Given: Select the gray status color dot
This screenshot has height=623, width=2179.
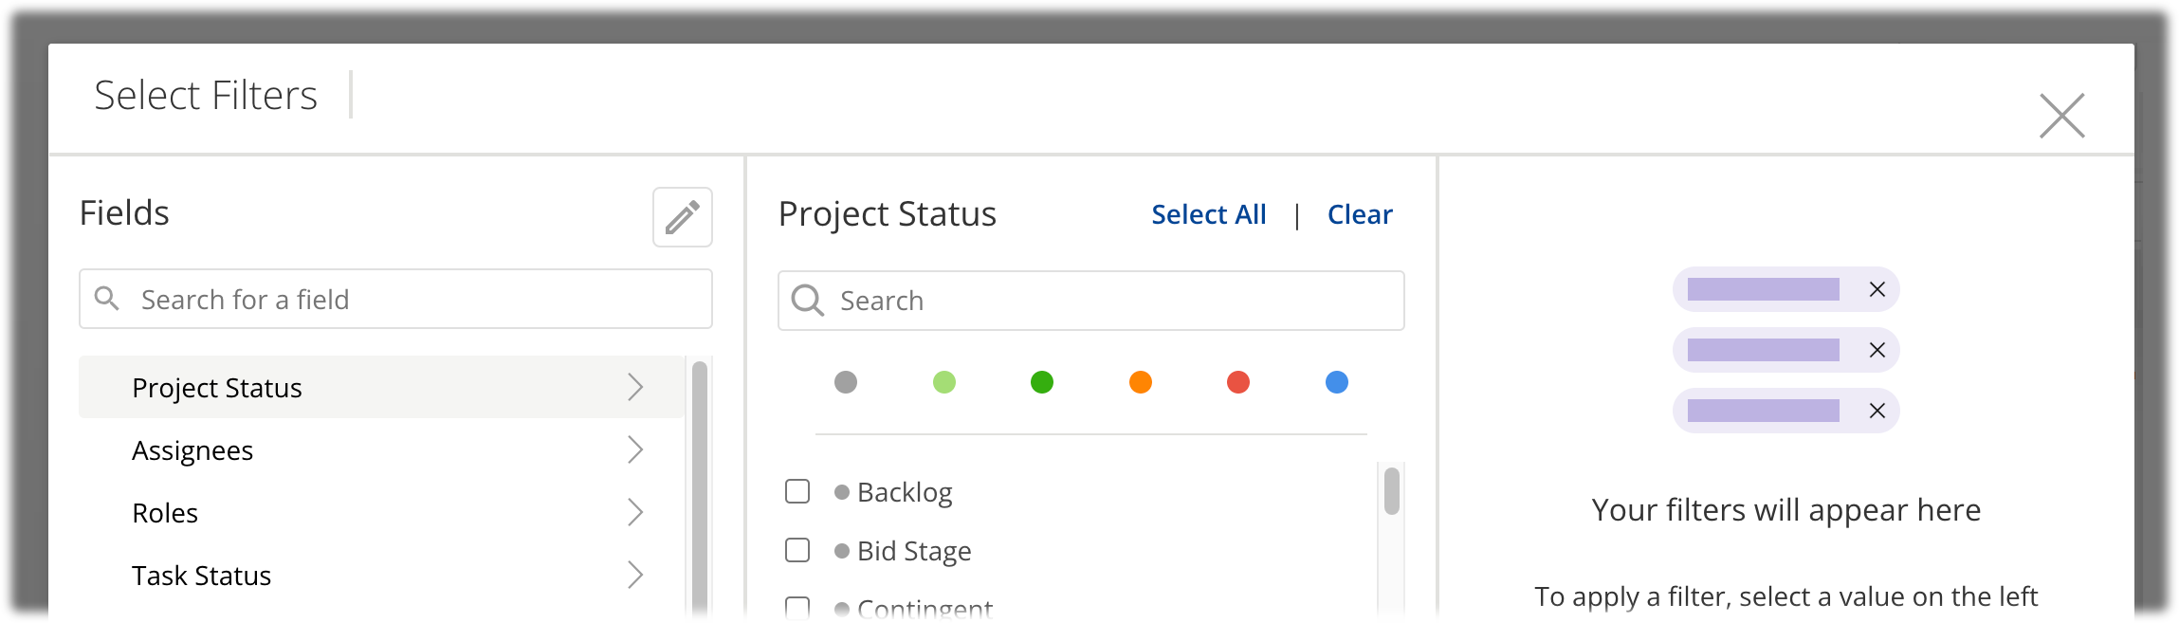Looking at the screenshot, I should coord(847,382).
